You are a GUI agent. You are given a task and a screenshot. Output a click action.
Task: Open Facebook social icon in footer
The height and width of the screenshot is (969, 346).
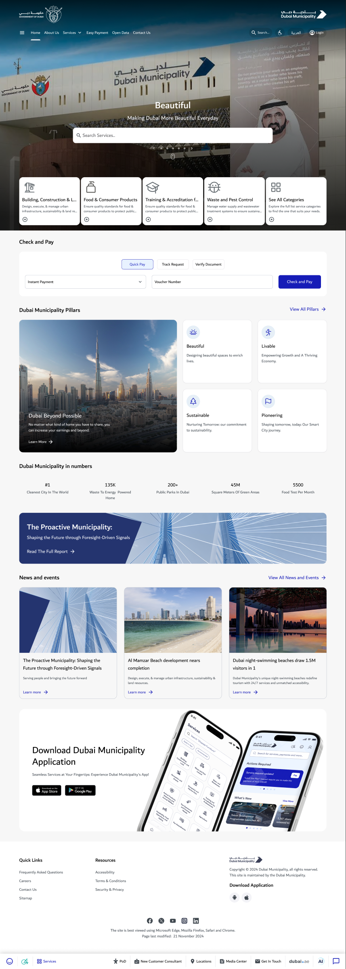150,921
